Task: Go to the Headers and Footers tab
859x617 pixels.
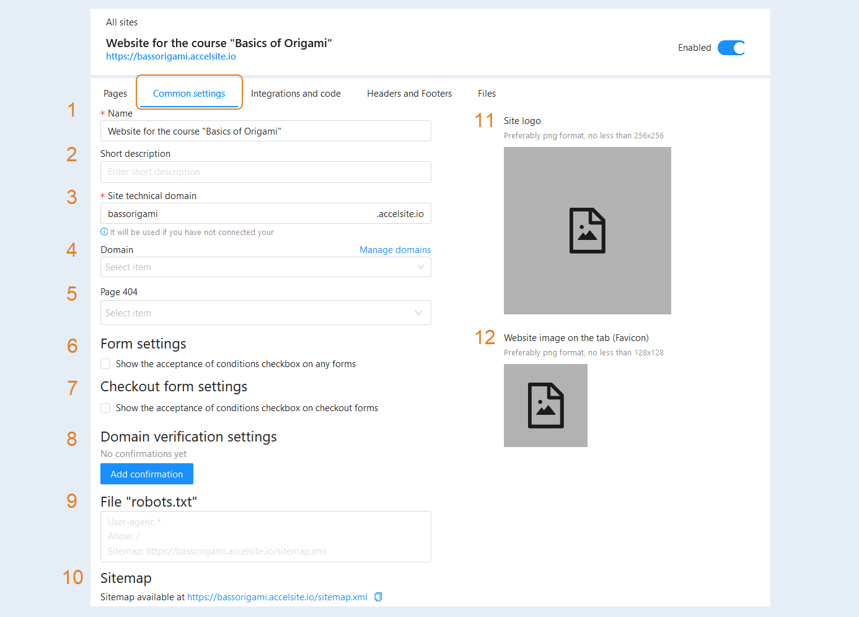Action: pos(410,94)
